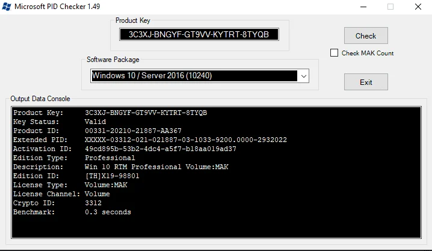Click Product ID value 00331-20210-21887-AA367
Image resolution: width=432 pixels, height=251 pixels.
(x=133, y=131)
